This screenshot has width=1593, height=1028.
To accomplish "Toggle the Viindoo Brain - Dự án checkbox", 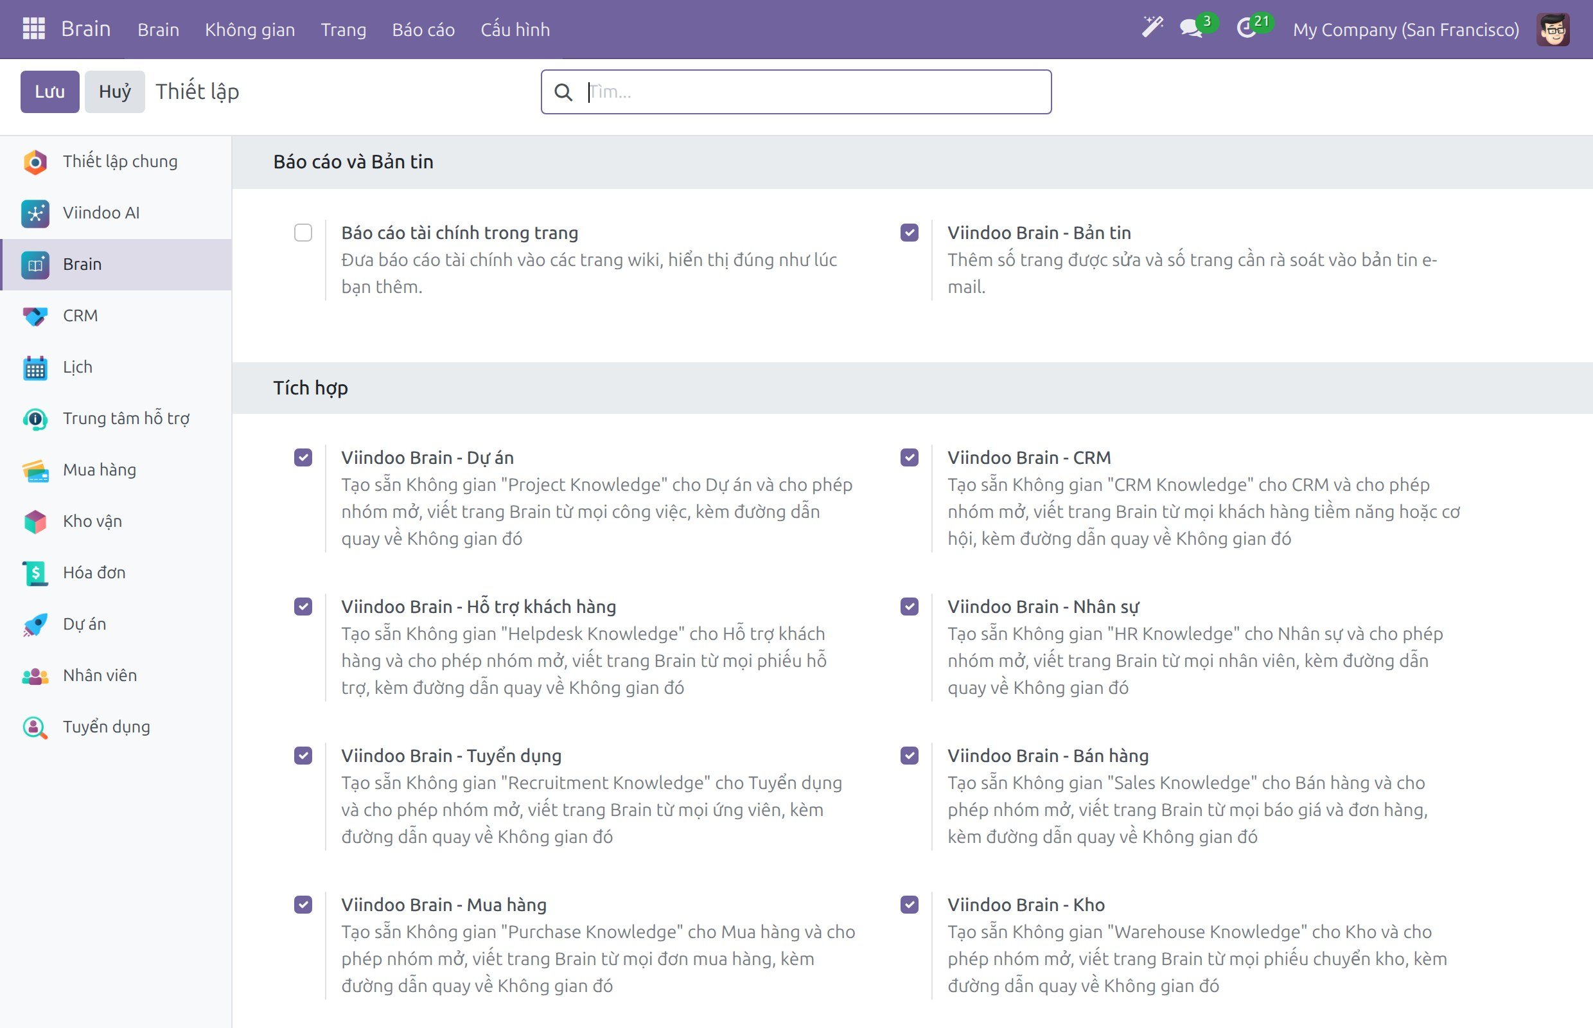I will [x=303, y=457].
